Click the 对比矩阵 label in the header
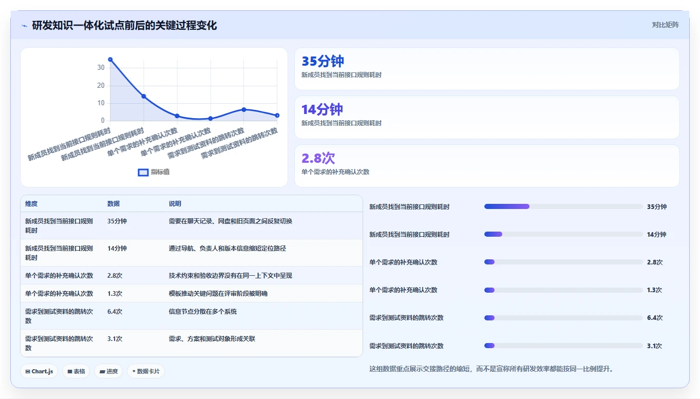 (665, 25)
